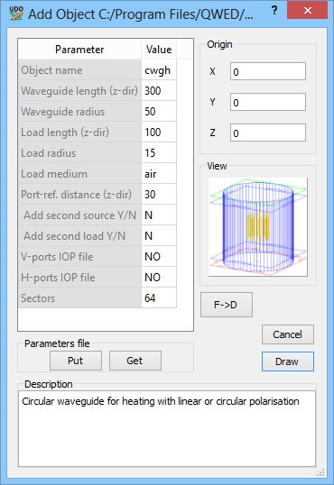Click the waveguide 3D preview thumbnail

coord(258,227)
